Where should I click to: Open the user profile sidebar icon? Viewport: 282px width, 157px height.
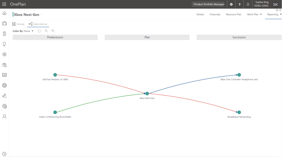coord(4,117)
